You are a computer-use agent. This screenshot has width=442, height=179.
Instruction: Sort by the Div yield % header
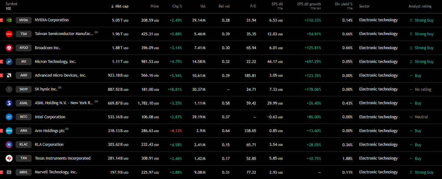(344, 6)
